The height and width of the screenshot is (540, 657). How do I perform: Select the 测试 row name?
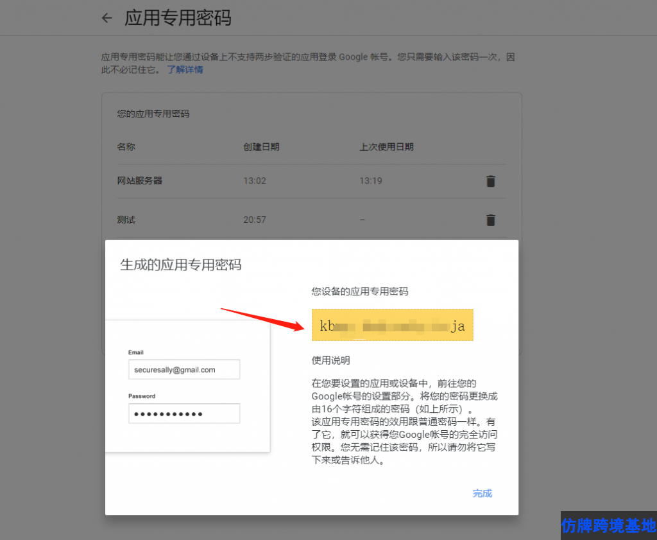(x=126, y=220)
